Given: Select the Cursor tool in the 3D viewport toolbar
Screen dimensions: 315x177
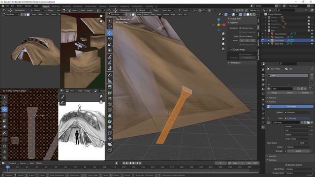Looking at the screenshot, I should point(110,26).
